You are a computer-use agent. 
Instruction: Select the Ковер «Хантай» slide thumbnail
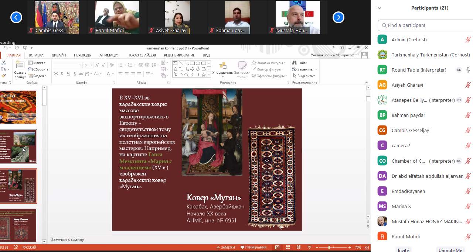(x=18, y=225)
